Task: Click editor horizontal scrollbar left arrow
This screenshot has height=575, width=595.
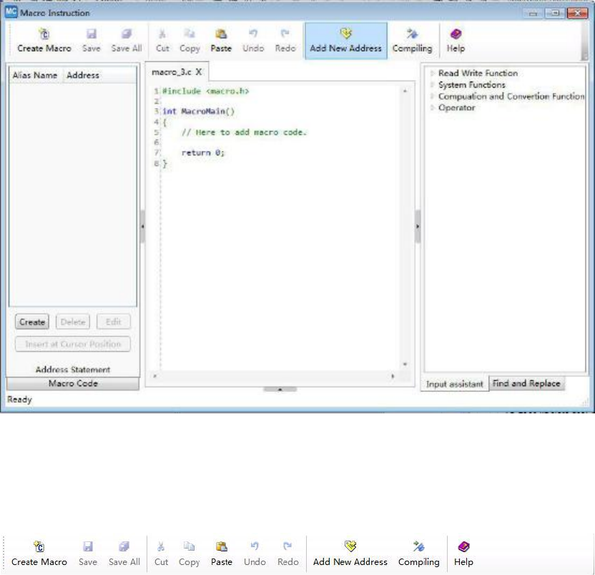Action: (x=154, y=376)
